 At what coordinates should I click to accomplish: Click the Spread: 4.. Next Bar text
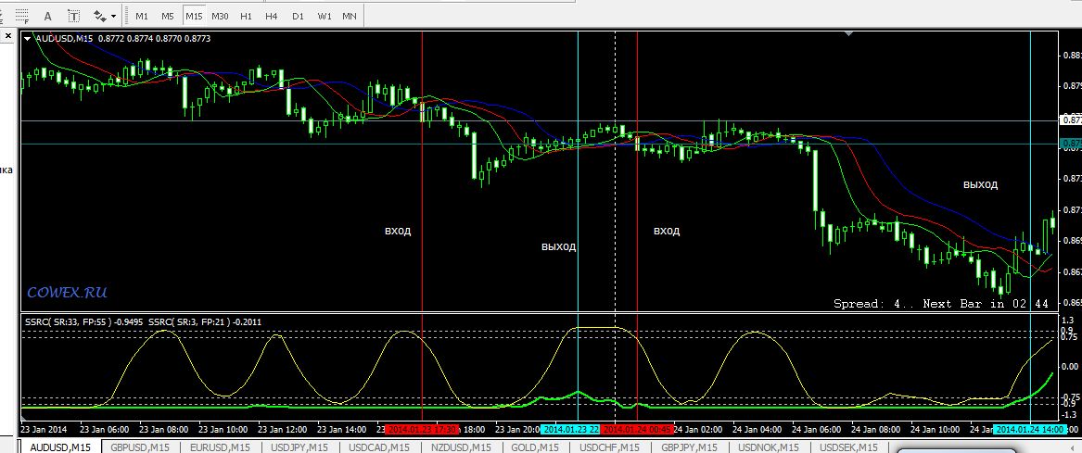(941, 303)
